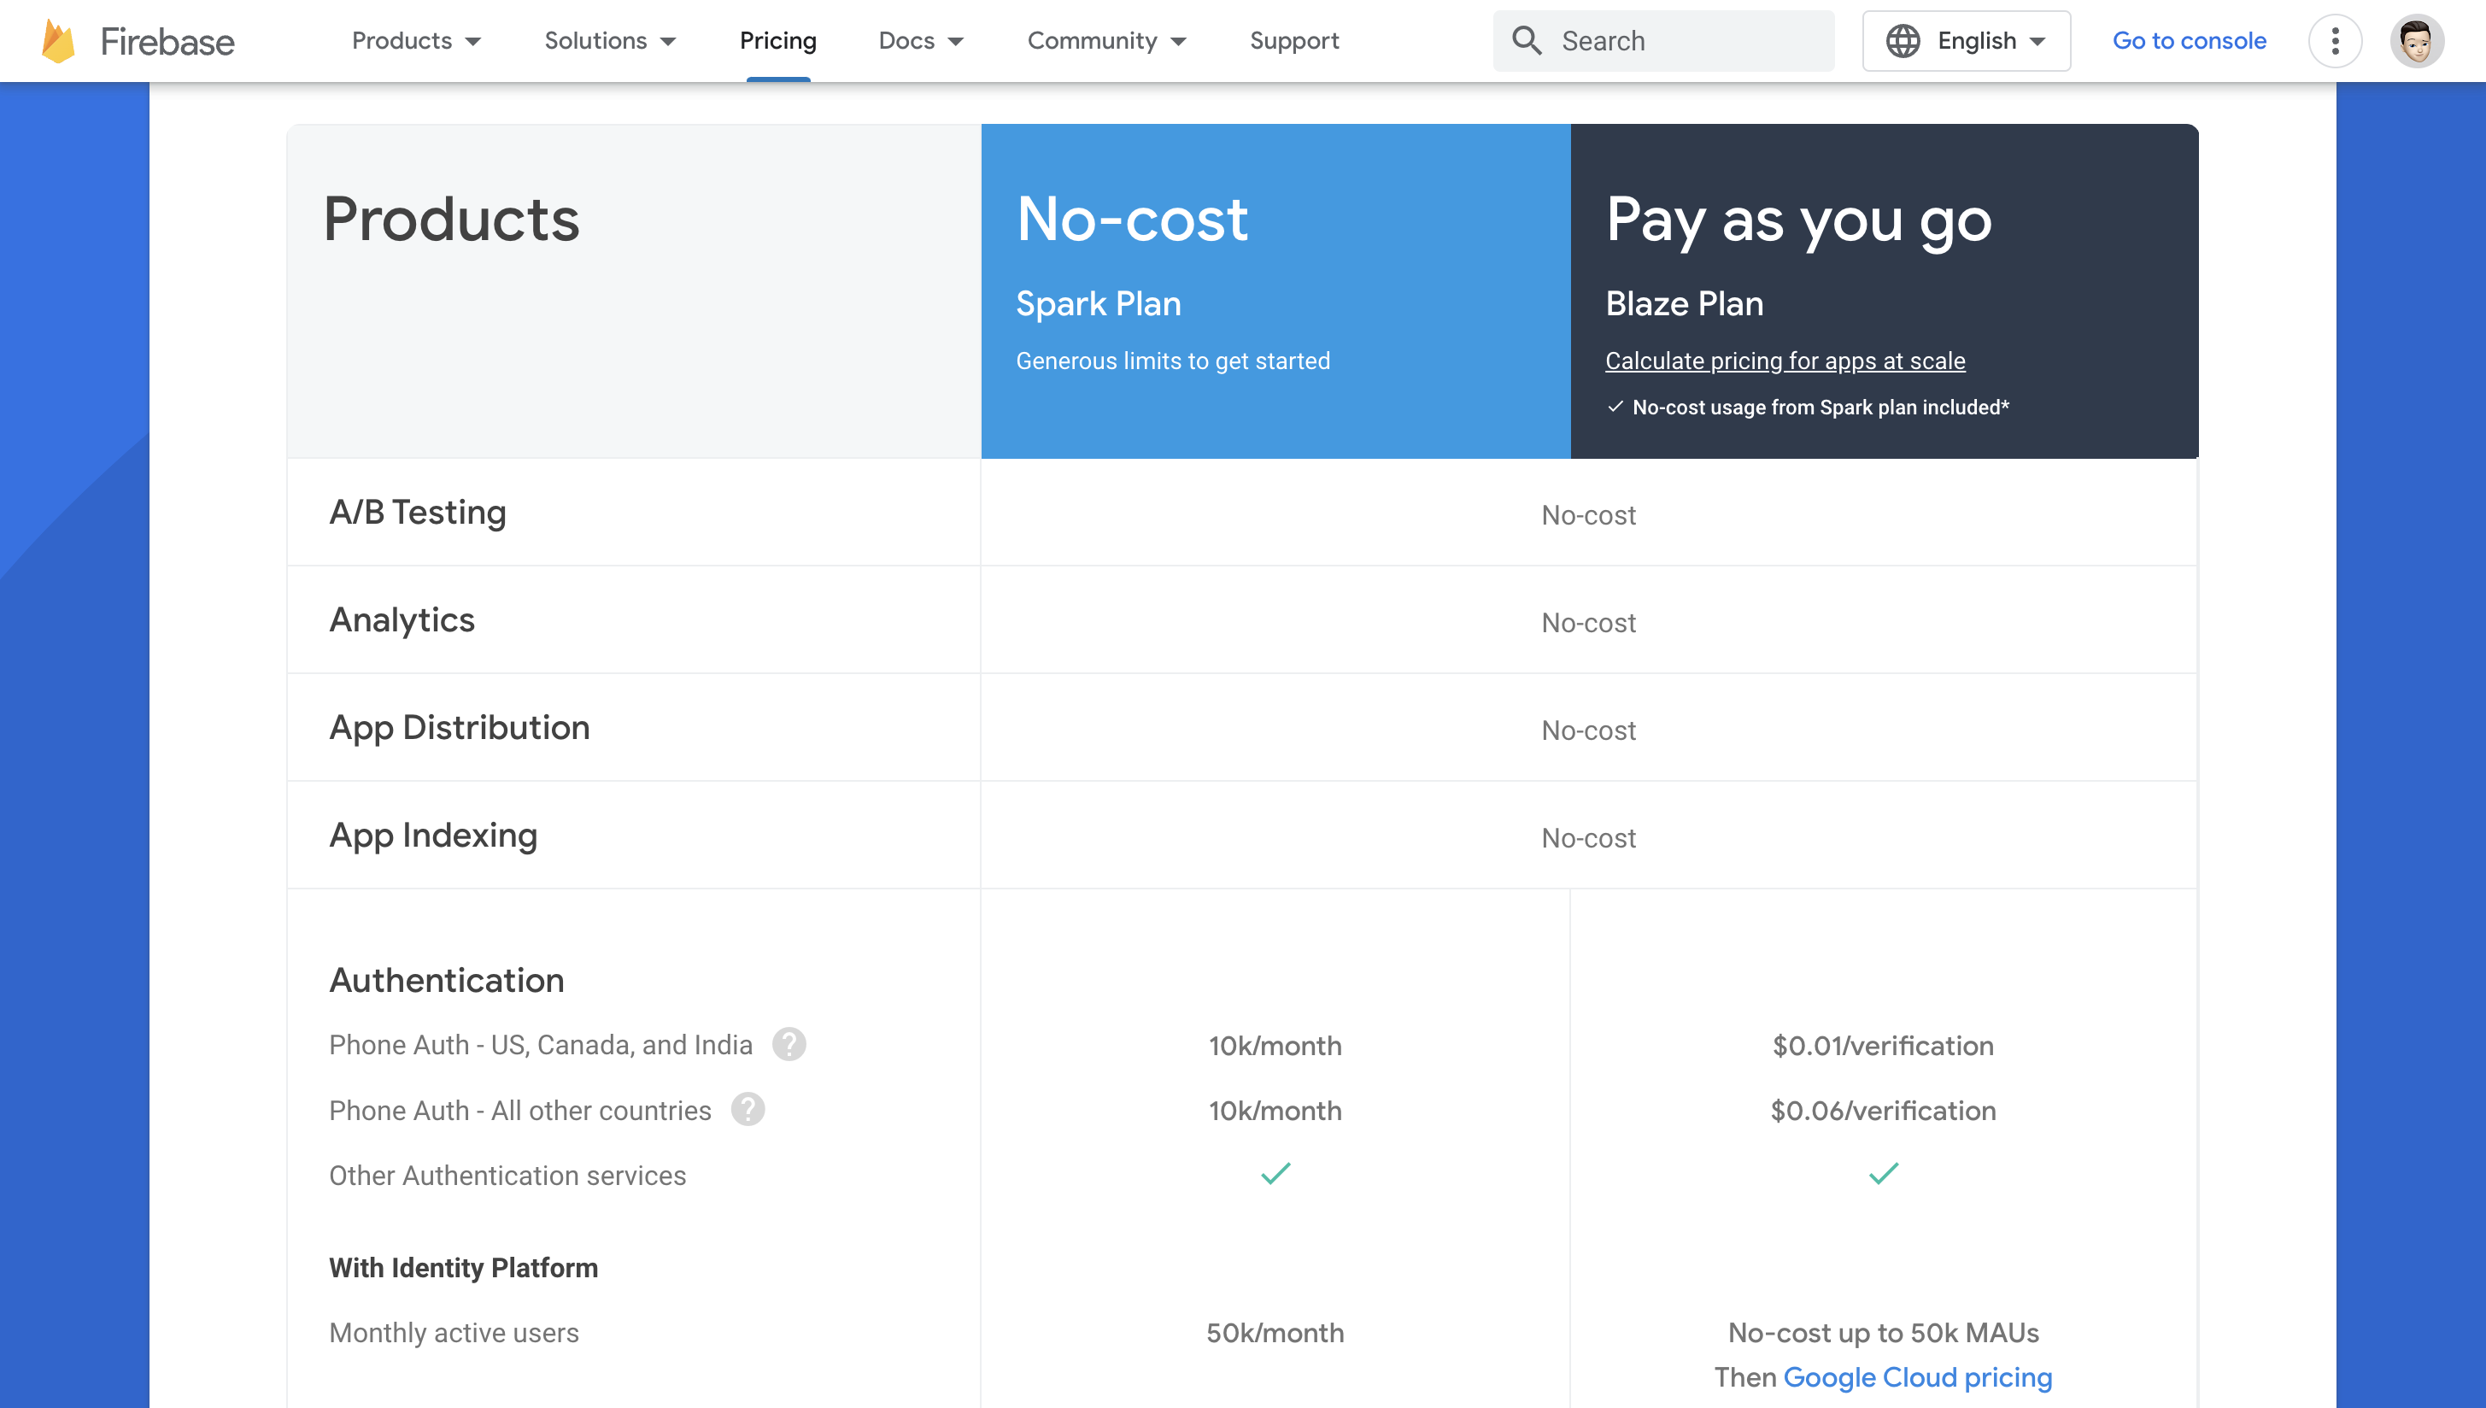Click the Search bar icon
Viewport: 2486px width, 1408px height.
1525,41
